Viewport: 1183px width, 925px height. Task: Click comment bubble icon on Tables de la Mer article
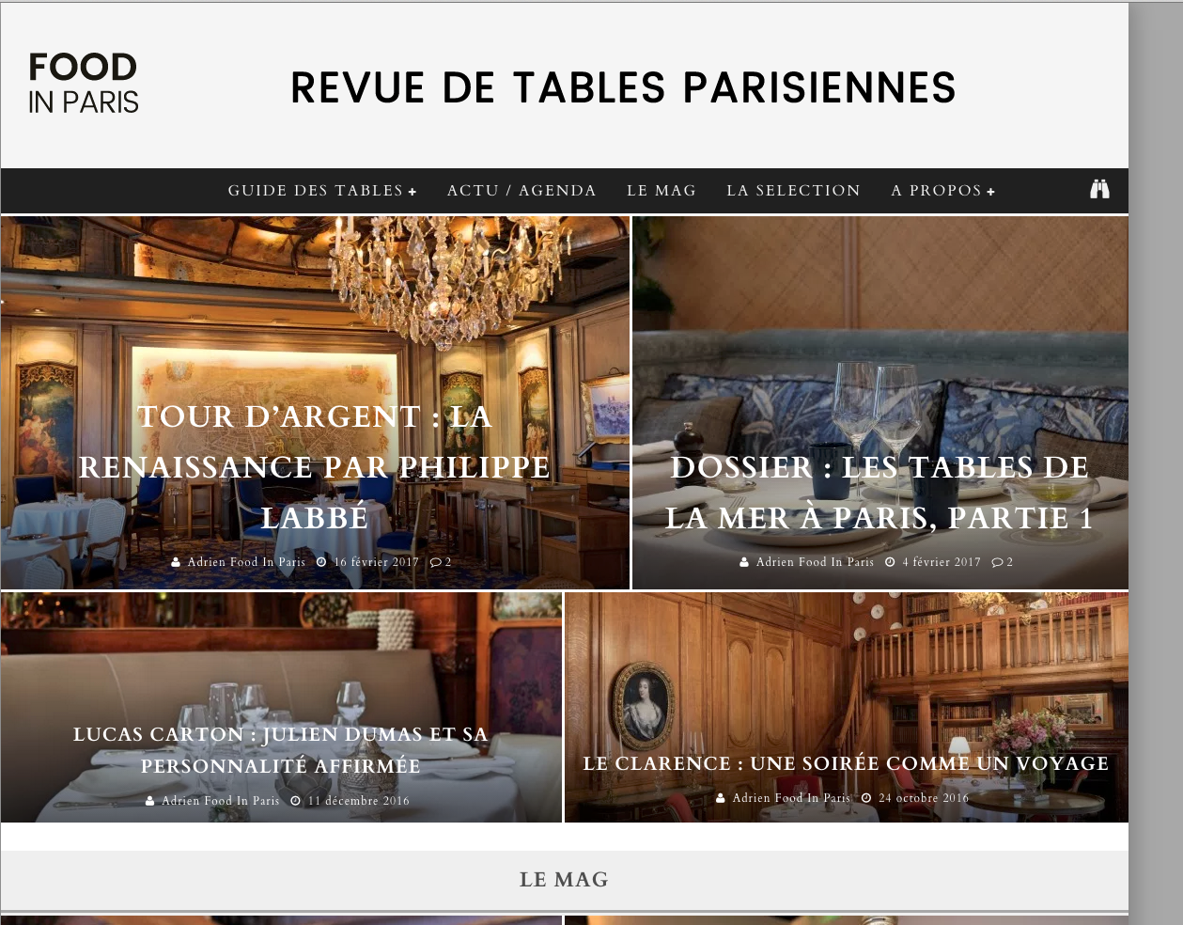point(997,562)
